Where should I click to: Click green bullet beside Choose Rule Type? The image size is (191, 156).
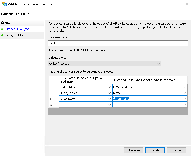[3, 29]
